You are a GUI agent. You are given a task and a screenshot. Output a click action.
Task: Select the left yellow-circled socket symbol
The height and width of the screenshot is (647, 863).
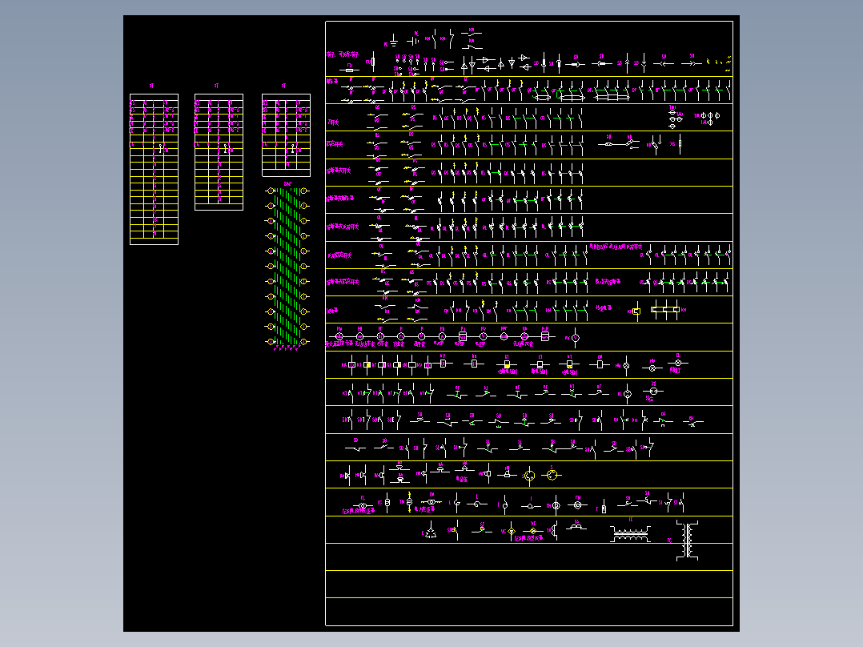point(529,476)
